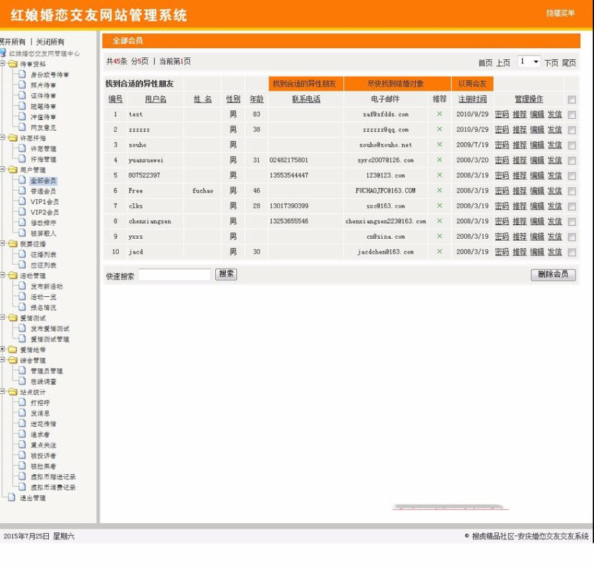The width and height of the screenshot is (594, 570).
Task: Collapse the 我要征婚 tree folder
Action: (x=2, y=243)
